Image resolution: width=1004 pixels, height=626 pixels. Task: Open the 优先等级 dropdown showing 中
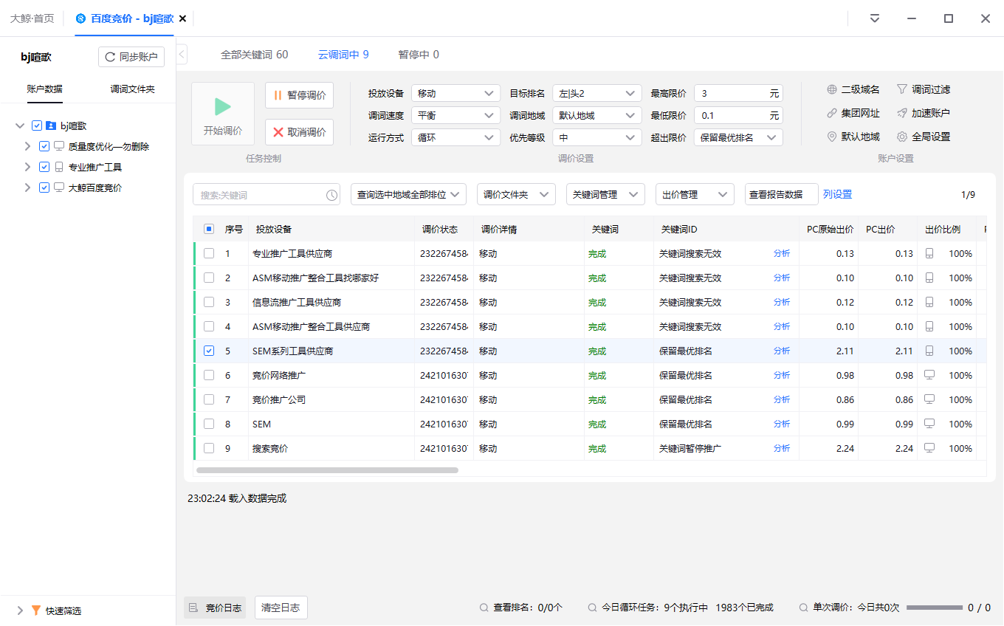[596, 137]
